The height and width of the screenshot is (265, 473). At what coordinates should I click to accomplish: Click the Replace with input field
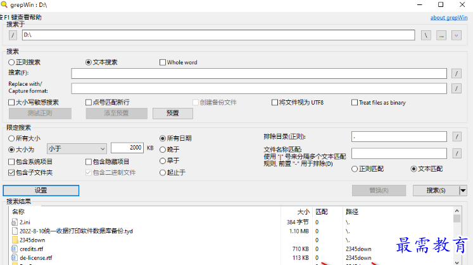pyautogui.click(x=259, y=88)
